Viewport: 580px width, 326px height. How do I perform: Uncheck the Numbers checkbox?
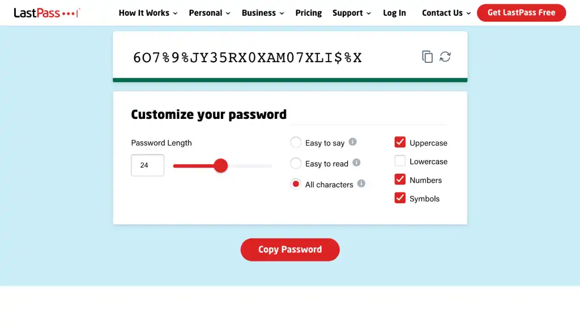(x=400, y=179)
